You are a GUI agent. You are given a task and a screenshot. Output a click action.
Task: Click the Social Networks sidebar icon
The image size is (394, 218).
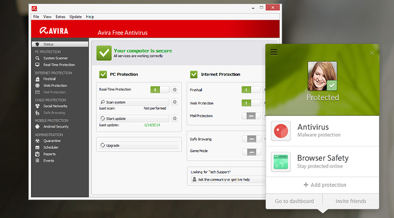[38, 106]
